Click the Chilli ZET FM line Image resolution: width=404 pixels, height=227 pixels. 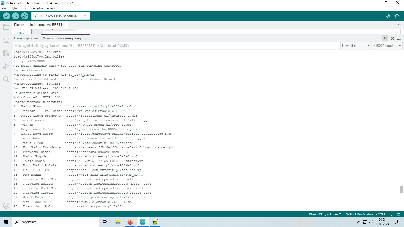coord(78,170)
